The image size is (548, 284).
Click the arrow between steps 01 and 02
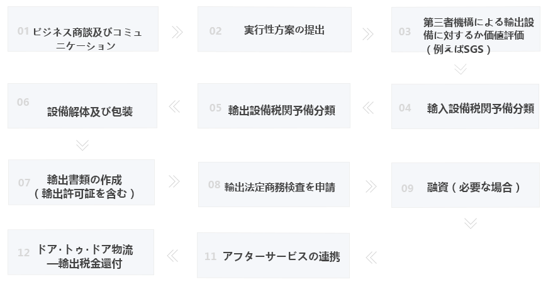[177, 32]
